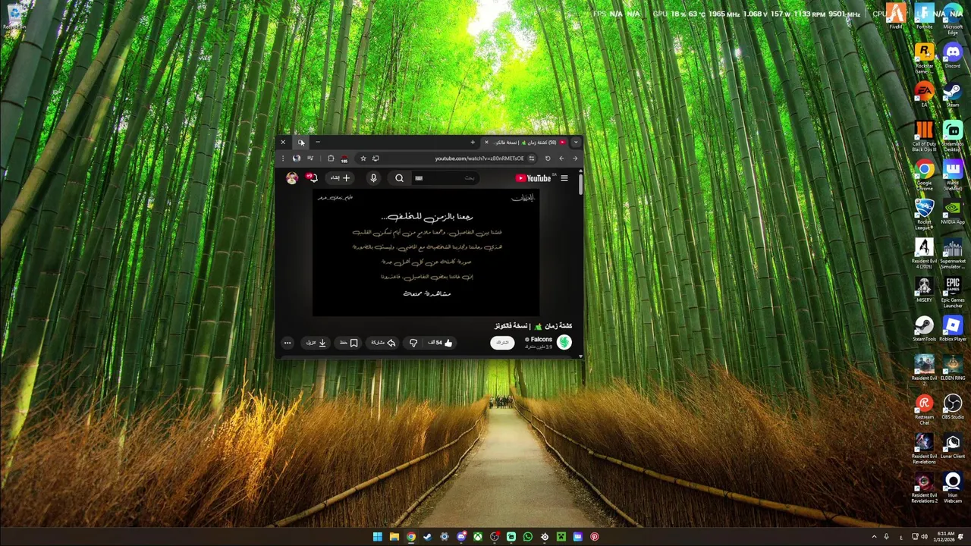
Task: Dislike the video with thumbs down
Action: click(413, 343)
